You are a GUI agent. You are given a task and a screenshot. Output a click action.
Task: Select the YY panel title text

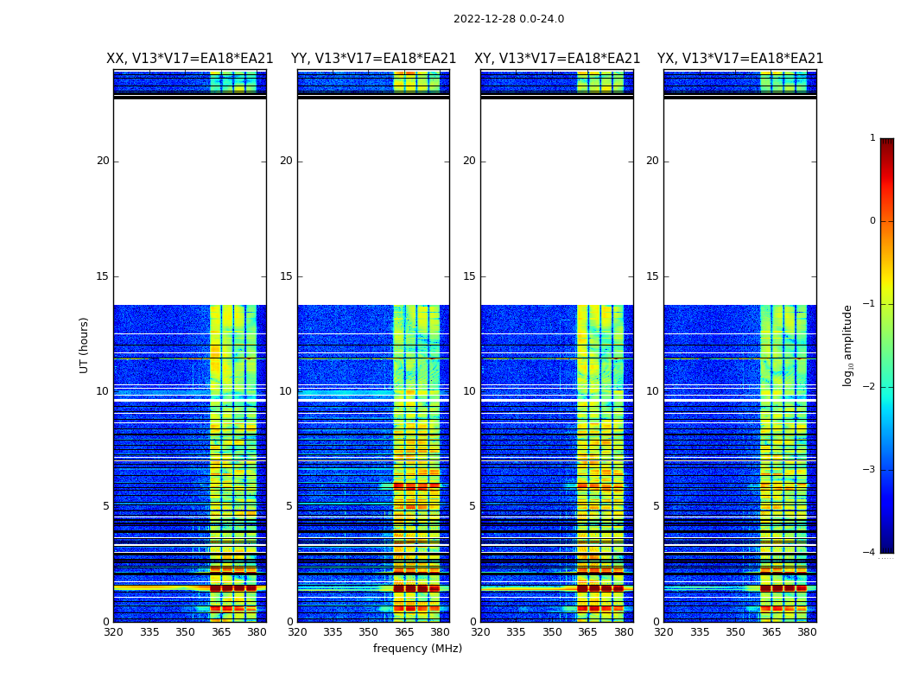(373, 59)
